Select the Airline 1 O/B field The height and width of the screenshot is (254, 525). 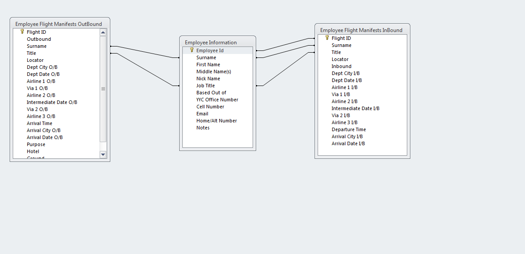coord(41,81)
